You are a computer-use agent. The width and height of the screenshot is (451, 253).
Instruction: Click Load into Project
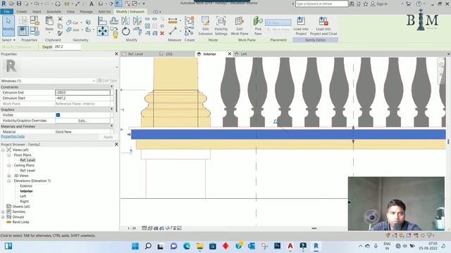click(301, 26)
